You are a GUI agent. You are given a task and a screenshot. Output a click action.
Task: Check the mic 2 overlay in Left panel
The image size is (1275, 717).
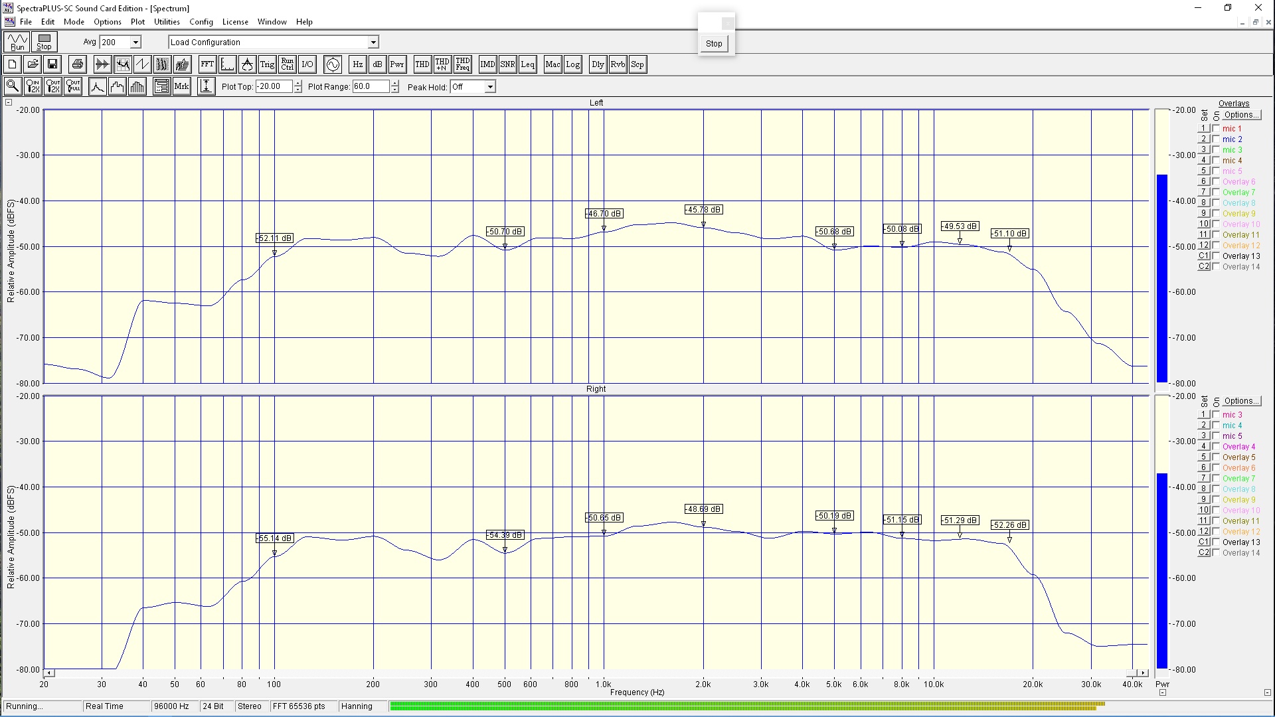pos(1216,139)
